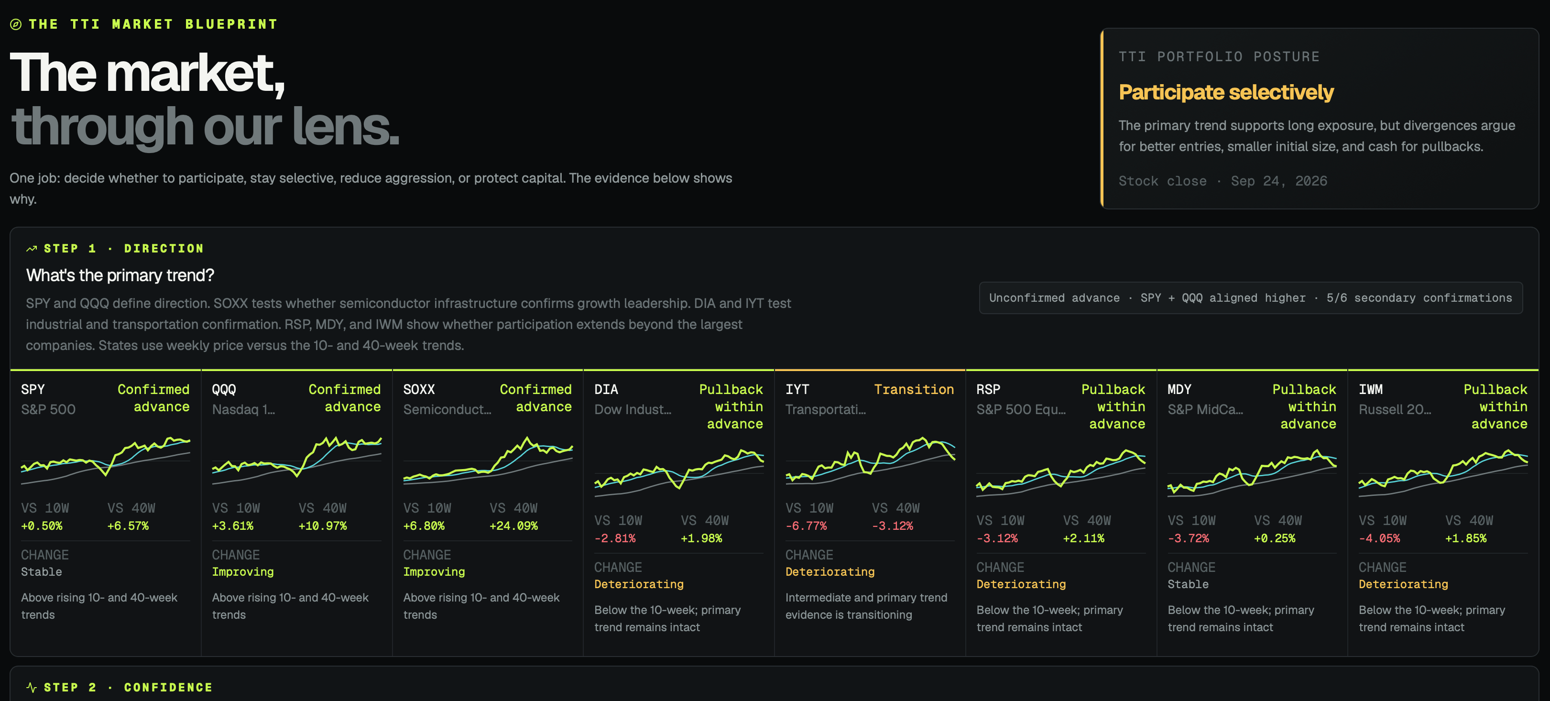Click the RSP ticker label
The image size is (1550, 701).
coord(988,389)
